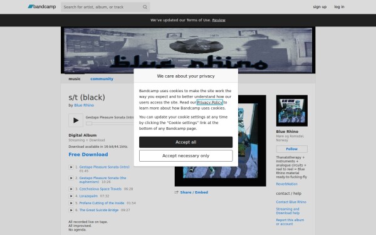Click the Free Download link
This screenshot has width=376, height=235.
pyautogui.click(x=88, y=154)
